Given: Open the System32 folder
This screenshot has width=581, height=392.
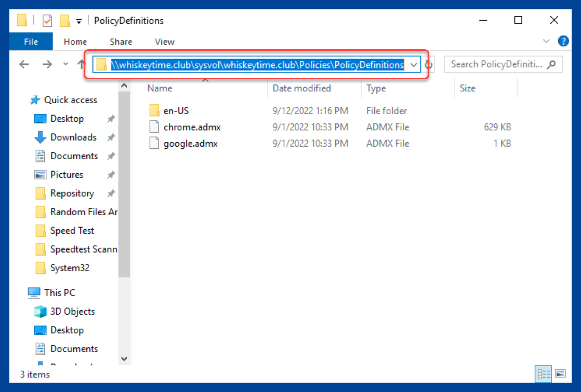Looking at the screenshot, I should [70, 268].
